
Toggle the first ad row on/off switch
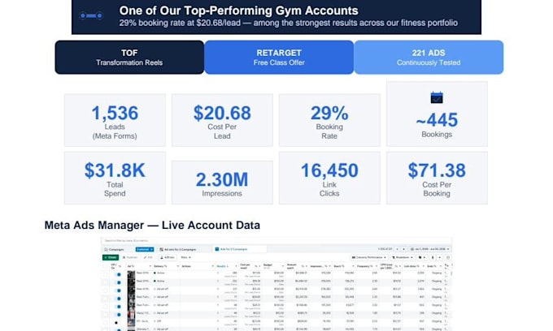(119, 274)
